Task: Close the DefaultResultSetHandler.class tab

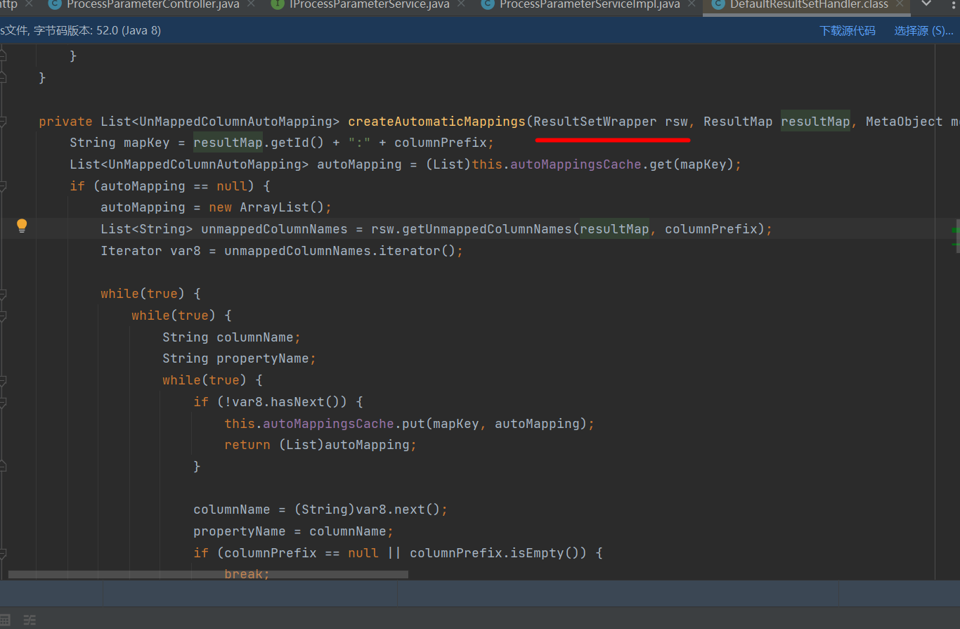Action: (x=901, y=5)
